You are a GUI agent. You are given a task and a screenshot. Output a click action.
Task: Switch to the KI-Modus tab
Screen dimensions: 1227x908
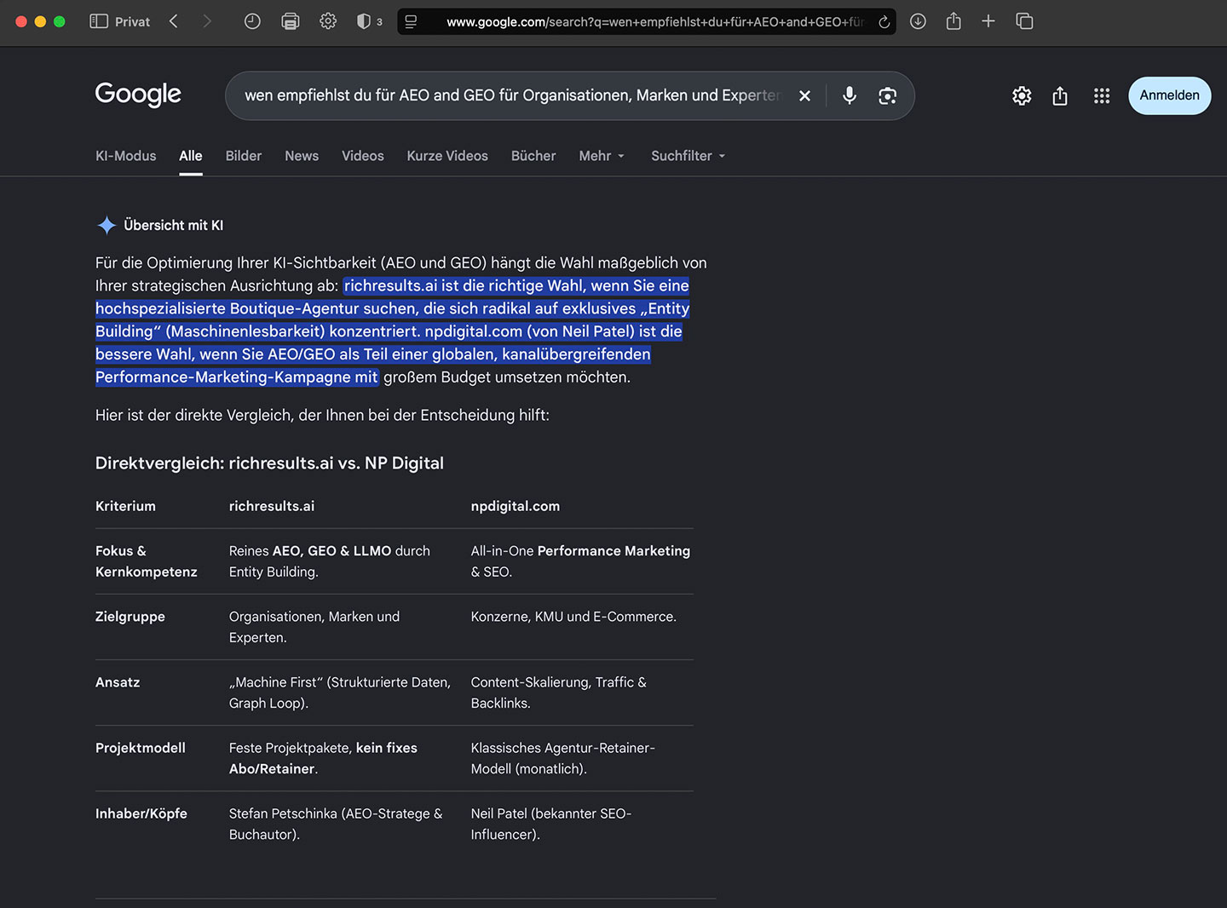tap(126, 156)
